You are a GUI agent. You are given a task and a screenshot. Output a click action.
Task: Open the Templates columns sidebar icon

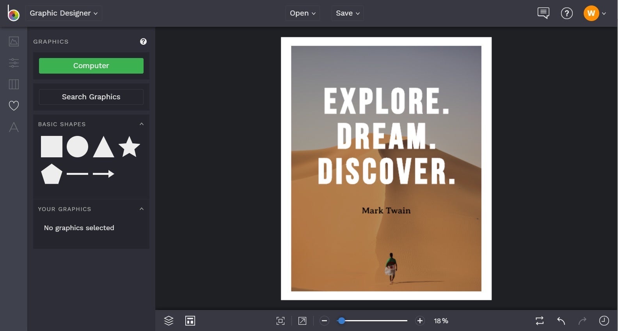coord(14,84)
